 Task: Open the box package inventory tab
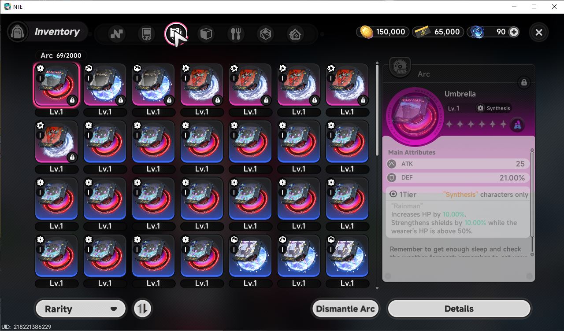[x=266, y=34]
